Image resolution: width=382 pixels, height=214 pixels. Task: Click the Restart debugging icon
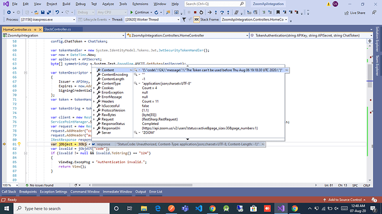pos(201,12)
